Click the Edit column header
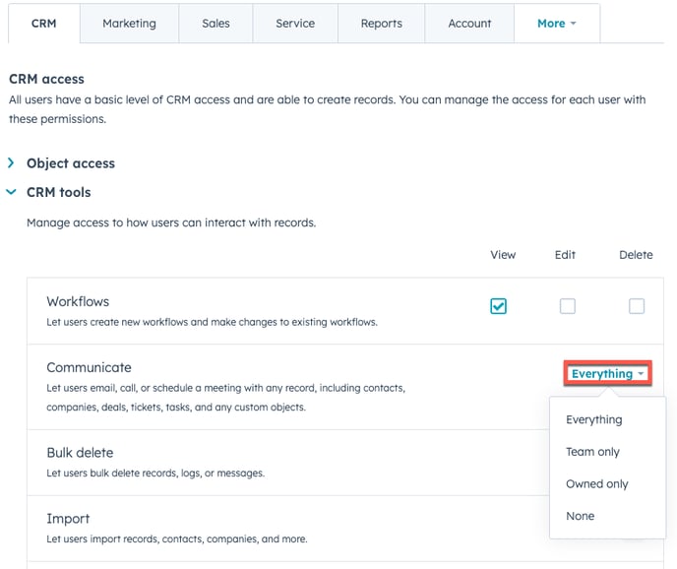The height and width of the screenshot is (569, 677). [x=565, y=255]
